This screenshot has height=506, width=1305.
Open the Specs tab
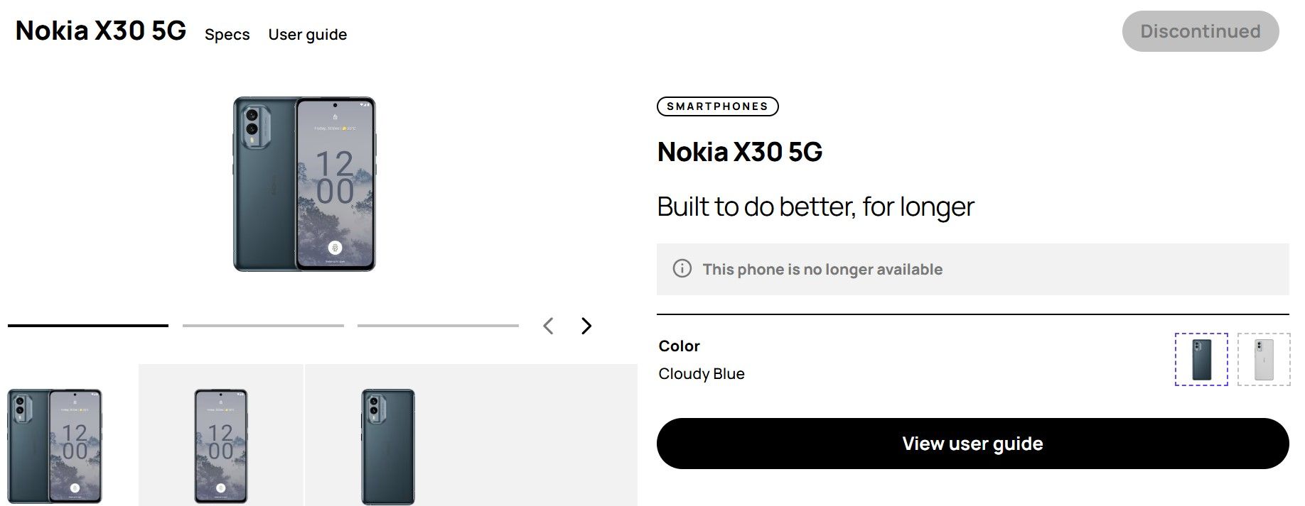227,34
